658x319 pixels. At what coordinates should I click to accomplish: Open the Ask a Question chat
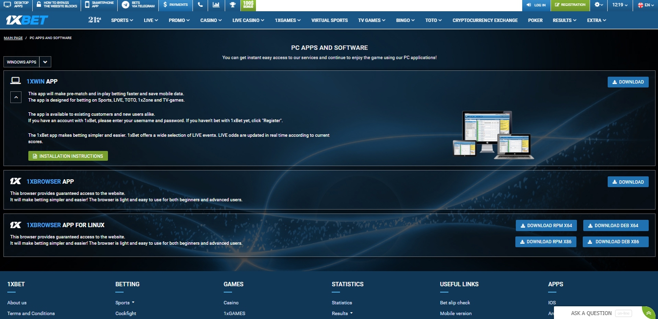(591, 313)
